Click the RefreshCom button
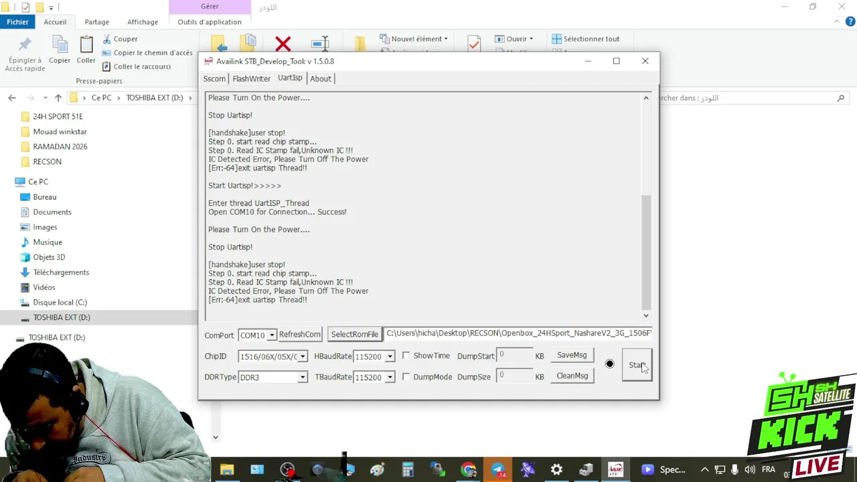Image resolution: width=857 pixels, height=482 pixels. (x=299, y=335)
